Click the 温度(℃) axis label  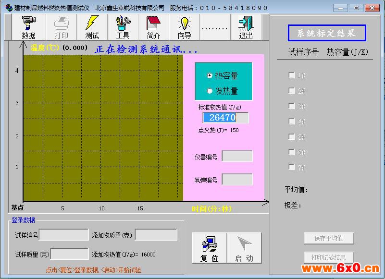[x=45, y=48]
